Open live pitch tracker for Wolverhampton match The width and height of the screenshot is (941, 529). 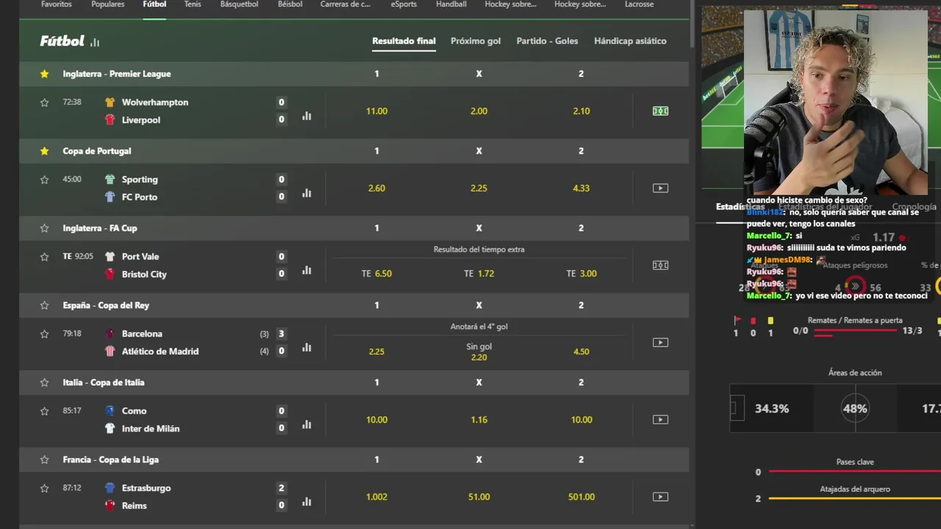click(660, 111)
